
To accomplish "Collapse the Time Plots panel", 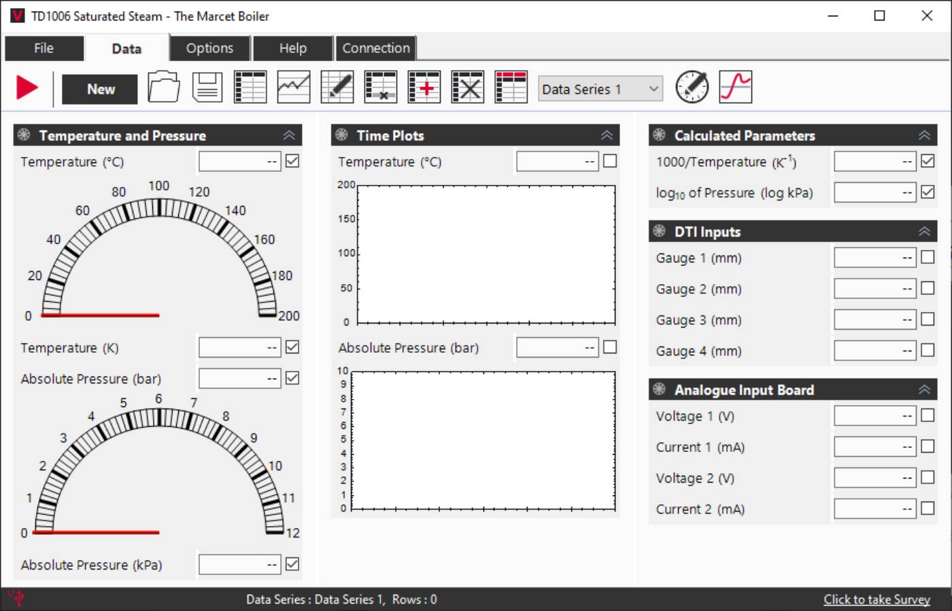I will tap(607, 135).
